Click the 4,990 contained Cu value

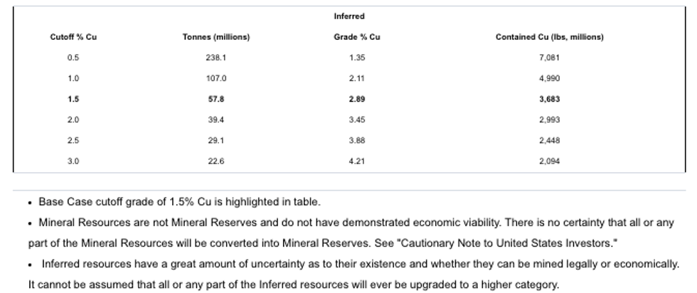(550, 78)
